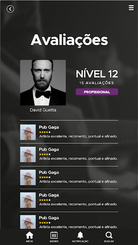The height and width of the screenshot is (245, 138).
Task: Tap fifth Pub Gaga review thumbnail
Action: coord(28,222)
